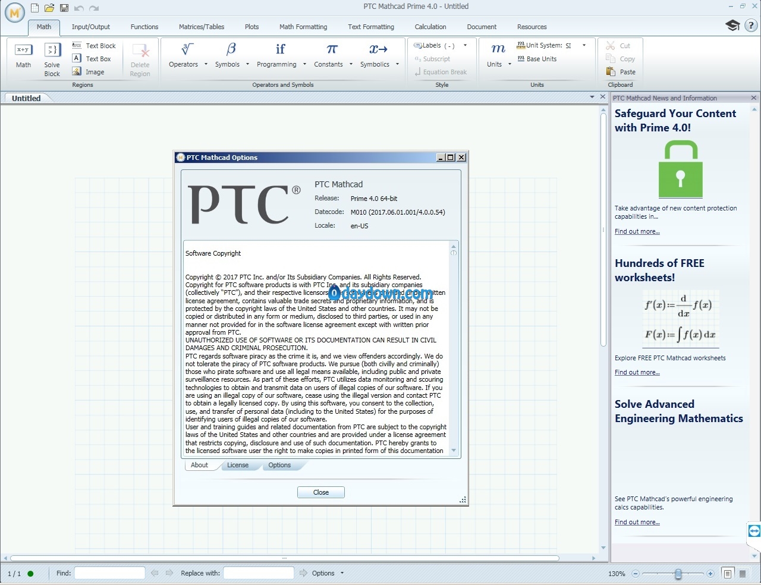Open the Getting Started graduation cap icon
This screenshot has width=761, height=585.
coord(732,26)
